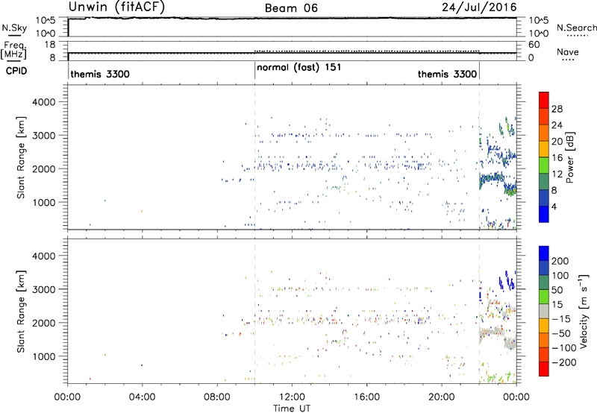Screen dimensions: 597x413
Task: Click the 'Freq. [MHz]' axis label
Action: point(13,50)
